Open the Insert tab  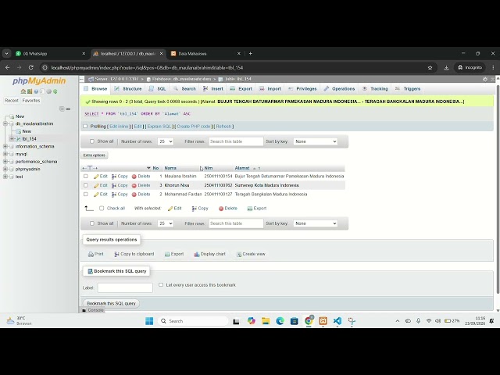(213, 88)
